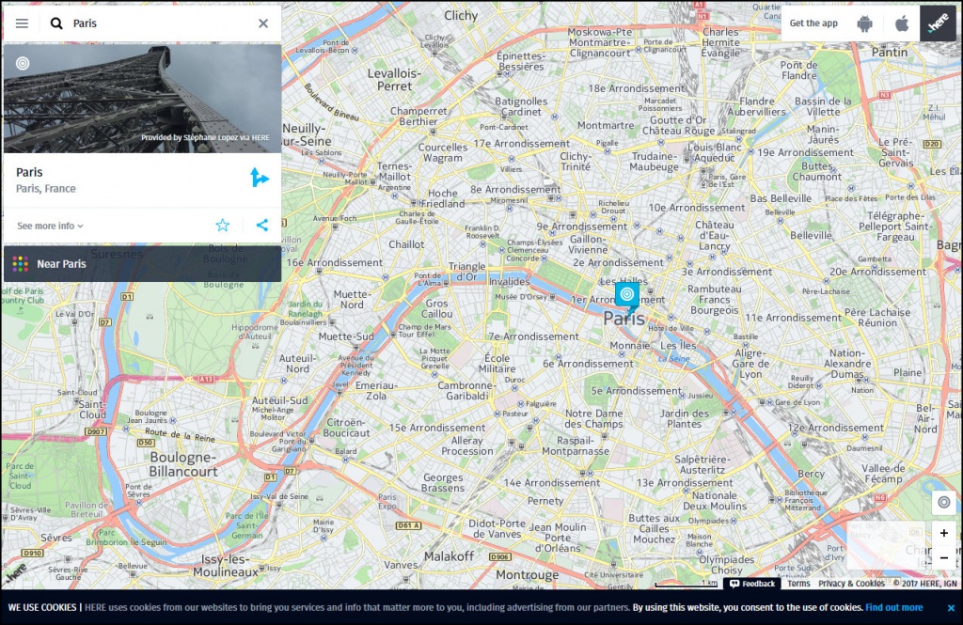
Task: Open the Terms link
Action: click(x=798, y=584)
